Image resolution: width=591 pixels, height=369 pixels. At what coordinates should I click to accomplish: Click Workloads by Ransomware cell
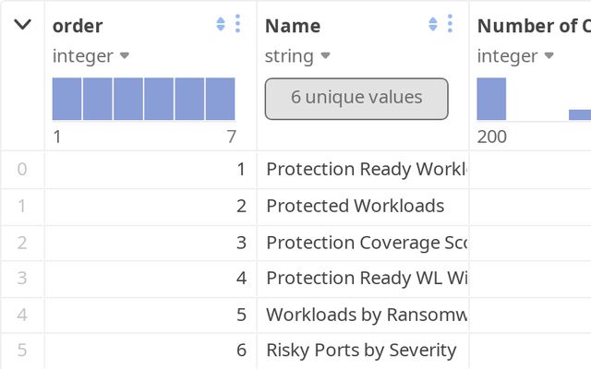[x=363, y=315]
